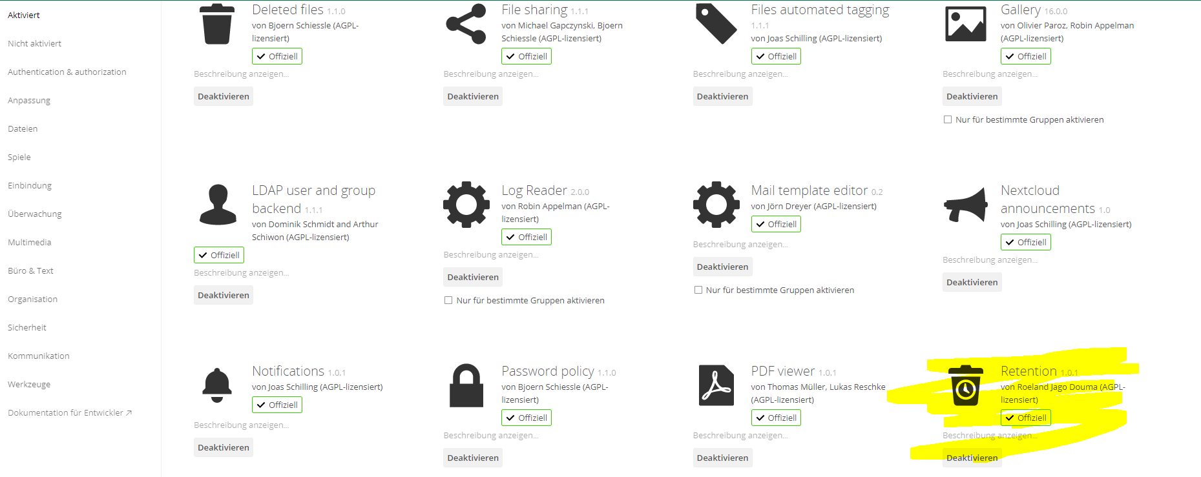Viewport: 1201px width, 477px height.
Task: Click the LDAP user backend person icon
Action: click(218, 205)
